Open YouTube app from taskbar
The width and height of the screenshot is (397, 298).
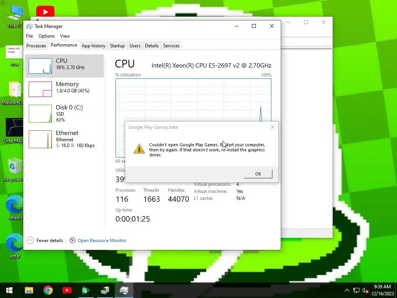(67, 290)
